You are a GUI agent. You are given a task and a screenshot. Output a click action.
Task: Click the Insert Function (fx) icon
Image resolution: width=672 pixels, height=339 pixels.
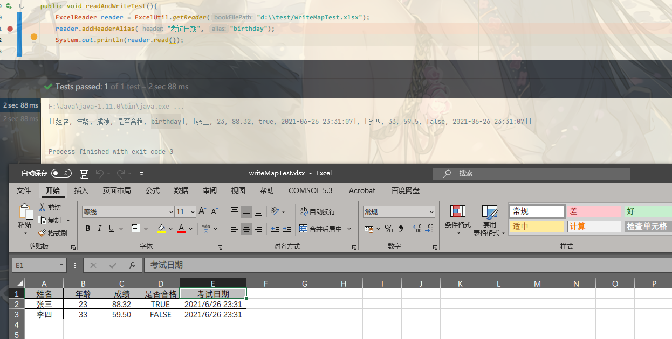tap(132, 265)
